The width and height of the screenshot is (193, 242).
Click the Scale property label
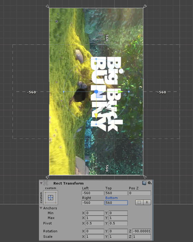pos(48,237)
